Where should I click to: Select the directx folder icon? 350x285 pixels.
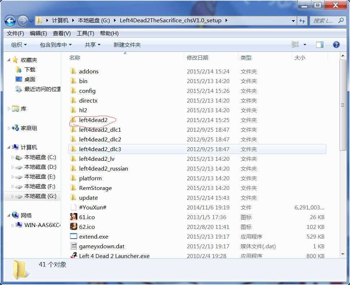tap(73, 100)
